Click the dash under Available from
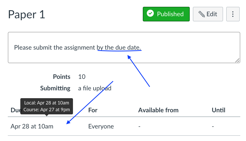 tap(139, 127)
